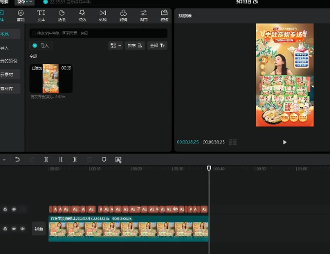Click the playhead handle on the ruler

click(209, 168)
